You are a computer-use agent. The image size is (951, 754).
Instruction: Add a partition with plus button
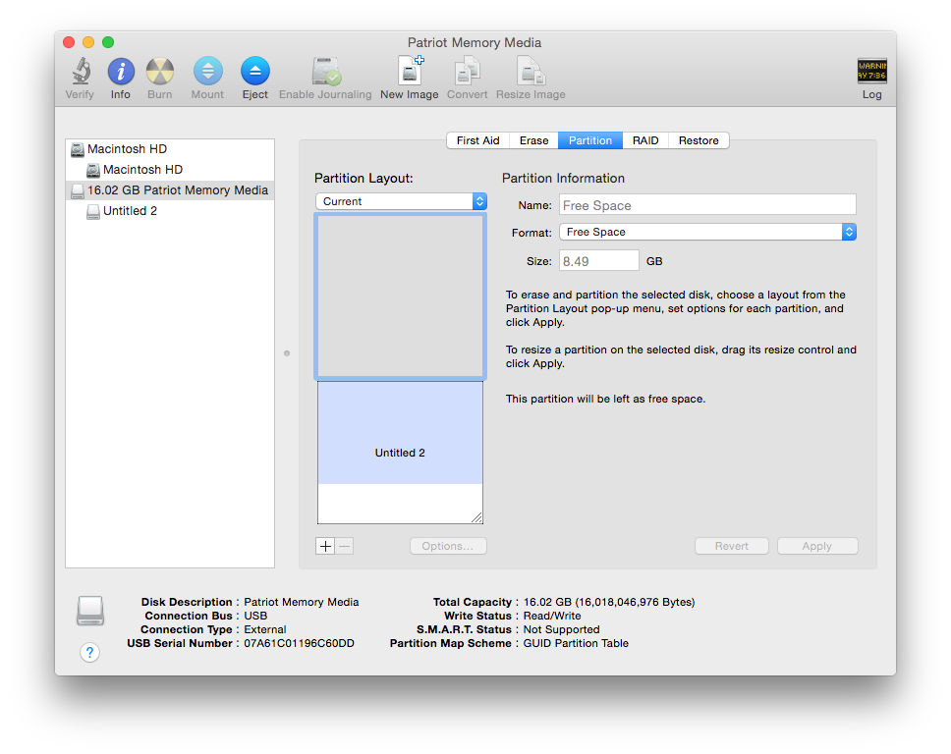[x=325, y=546]
